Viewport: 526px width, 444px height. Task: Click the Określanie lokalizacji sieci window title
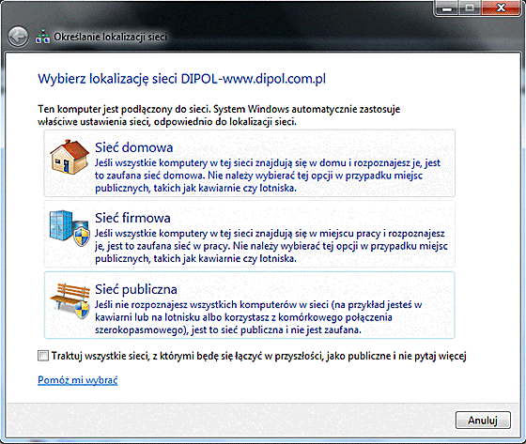pyautogui.click(x=111, y=37)
